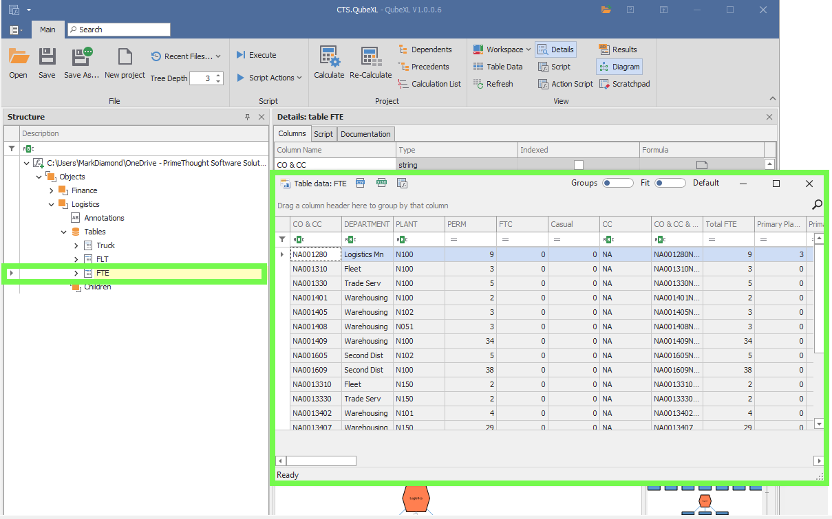The image size is (832, 519).
Task: Toggle the Groups switch
Action: 617,183
